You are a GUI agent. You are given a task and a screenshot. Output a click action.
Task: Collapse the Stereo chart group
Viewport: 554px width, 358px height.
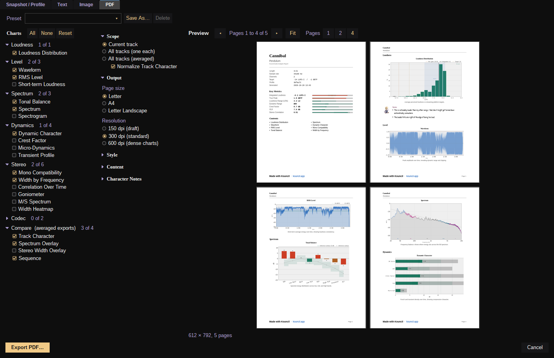pos(7,165)
